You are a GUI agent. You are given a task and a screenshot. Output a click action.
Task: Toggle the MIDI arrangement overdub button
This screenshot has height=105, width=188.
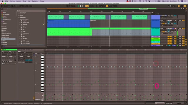click(x=86, y=6)
